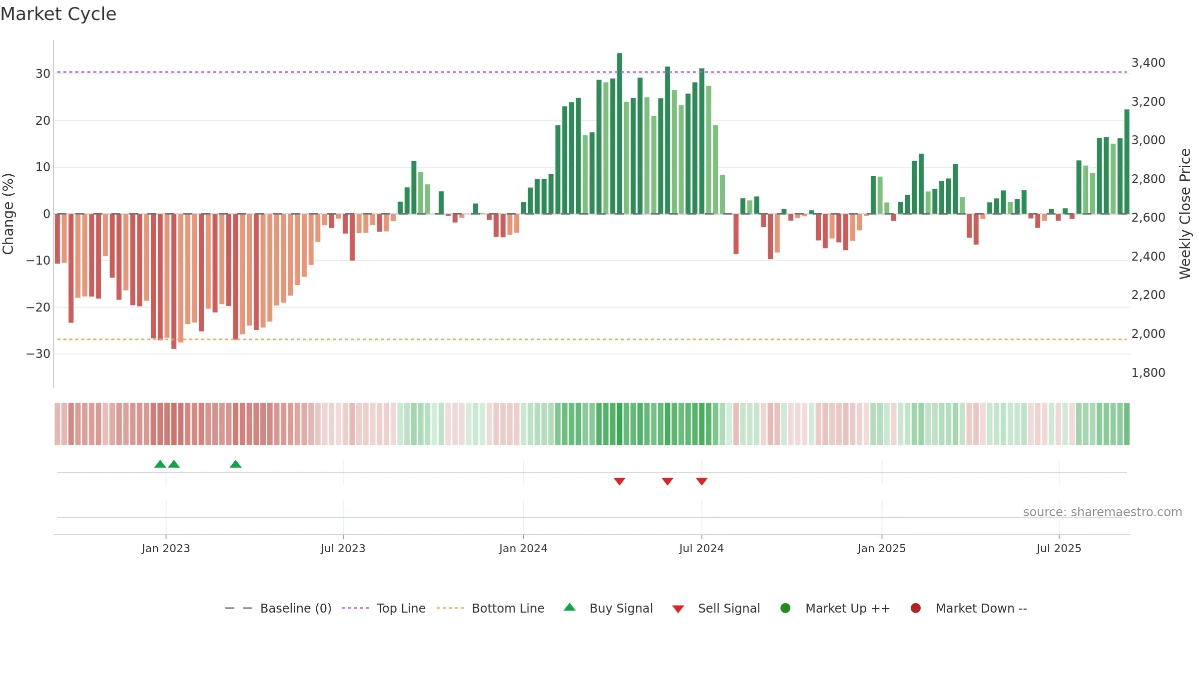Click the Baseline (0) legend entry
The width and height of the screenshot is (1199, 674).
pos(278,608)
